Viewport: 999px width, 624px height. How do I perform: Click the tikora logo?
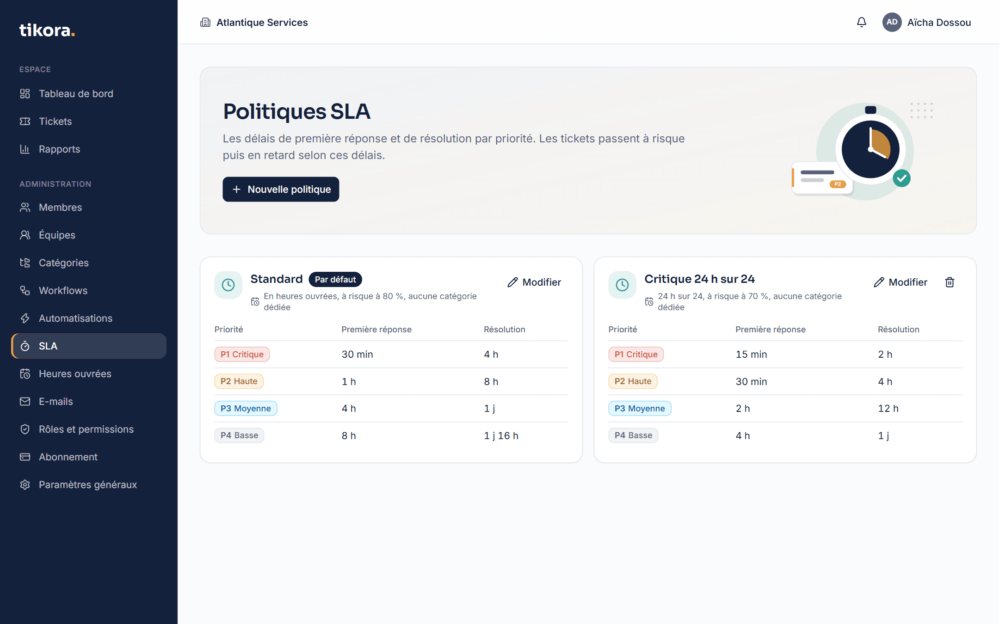47,30
